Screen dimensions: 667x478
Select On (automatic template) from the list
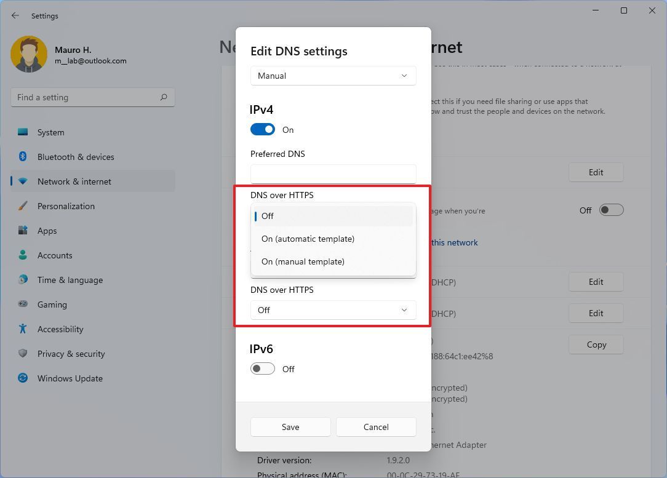[x=308, y=239]
